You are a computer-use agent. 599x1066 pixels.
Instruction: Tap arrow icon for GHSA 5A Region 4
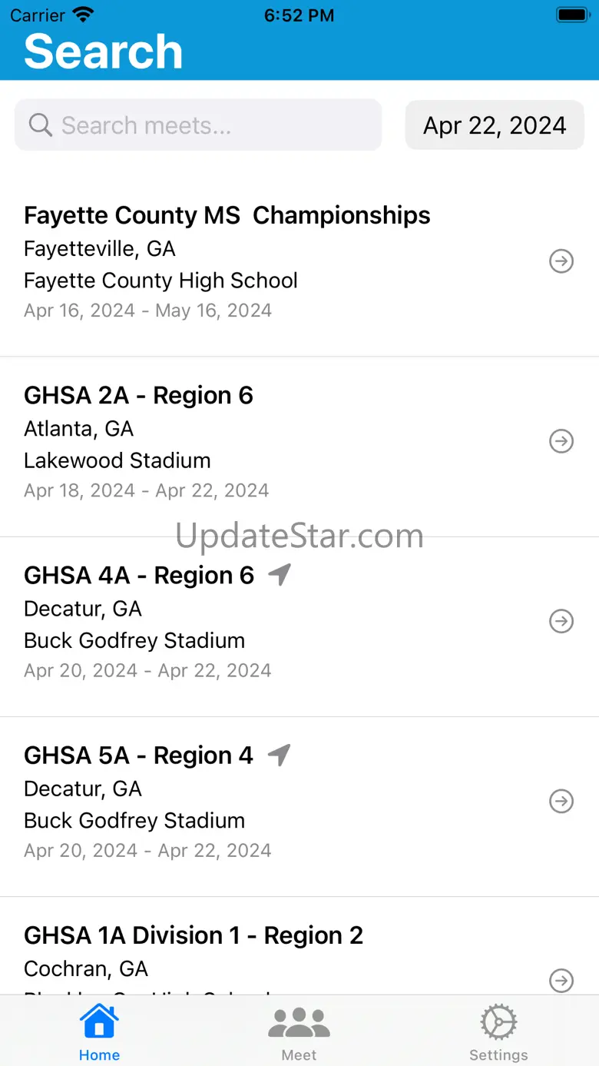[x=561, y=801]
